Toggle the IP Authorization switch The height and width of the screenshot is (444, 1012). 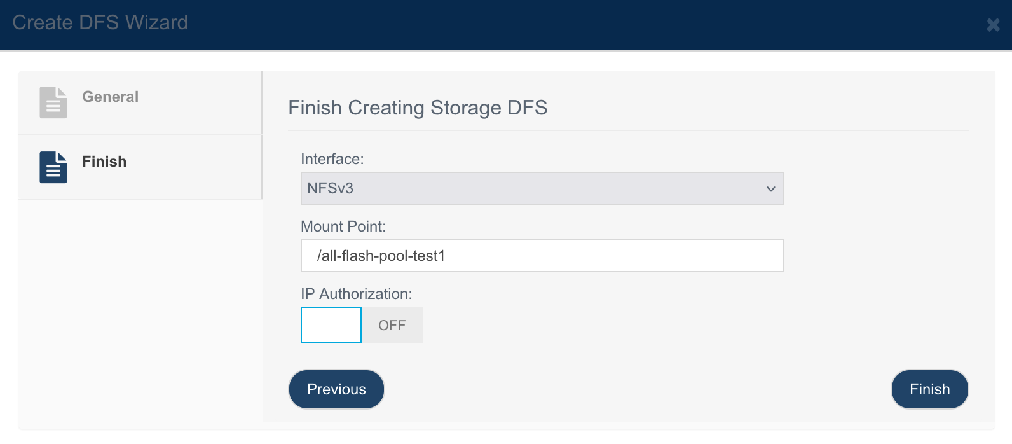pyautogui.click(x=362, y=325)
